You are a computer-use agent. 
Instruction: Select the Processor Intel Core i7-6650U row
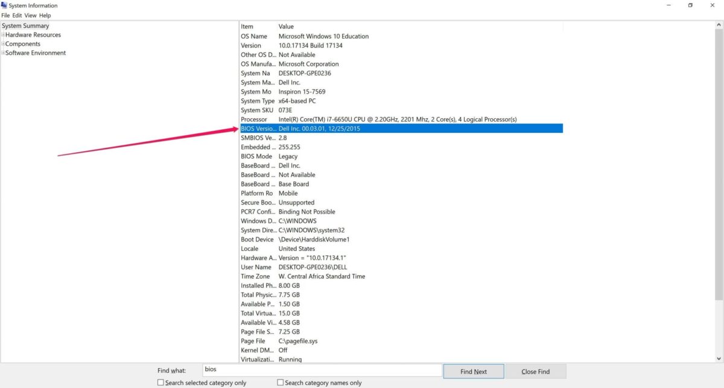tap(401, 119)
